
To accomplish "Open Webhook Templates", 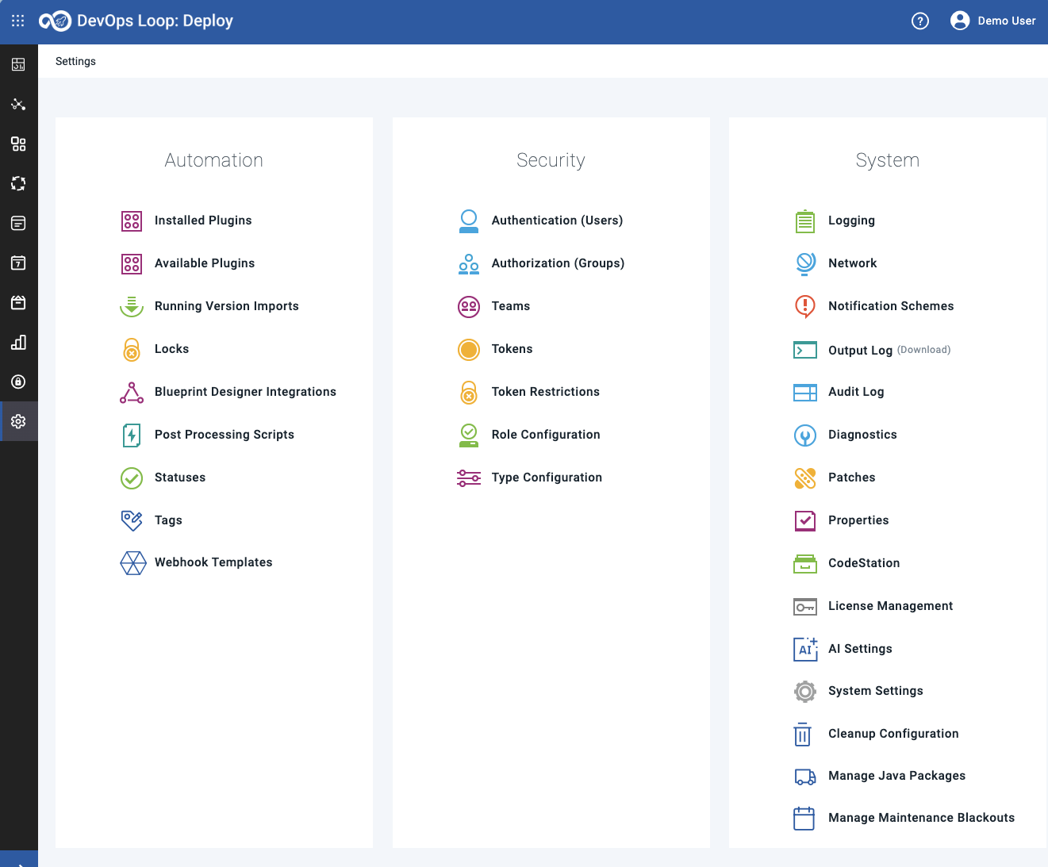I will pyautogui.click(x=213, y=562).
